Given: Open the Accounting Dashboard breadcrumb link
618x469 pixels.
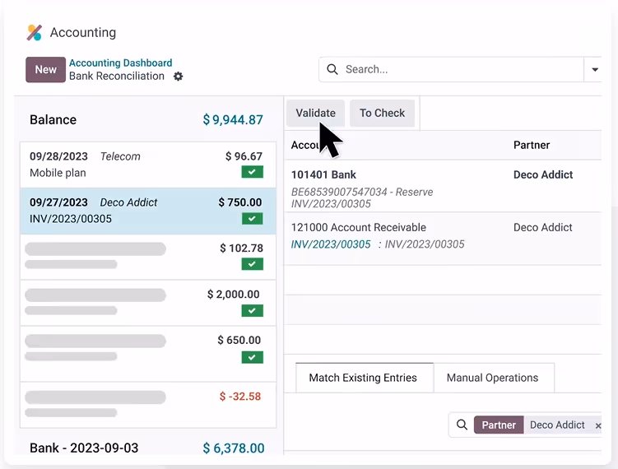Looking at the screenshot, I should [x=121, y=63].
